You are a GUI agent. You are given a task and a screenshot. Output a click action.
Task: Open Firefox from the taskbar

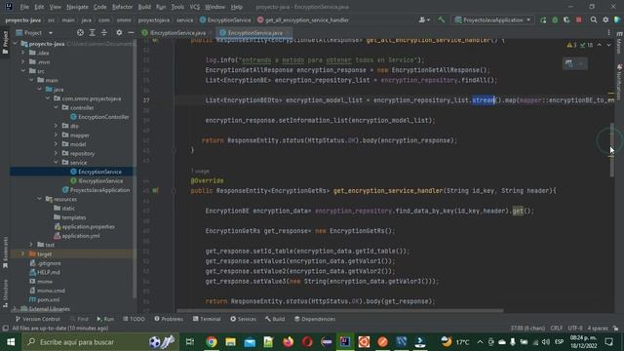click(288, 342)
